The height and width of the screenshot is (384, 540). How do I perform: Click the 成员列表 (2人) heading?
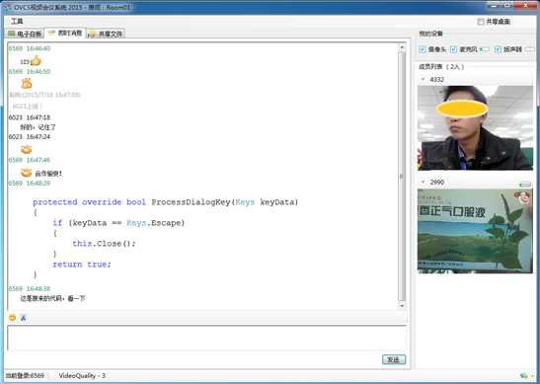point(441,67)
